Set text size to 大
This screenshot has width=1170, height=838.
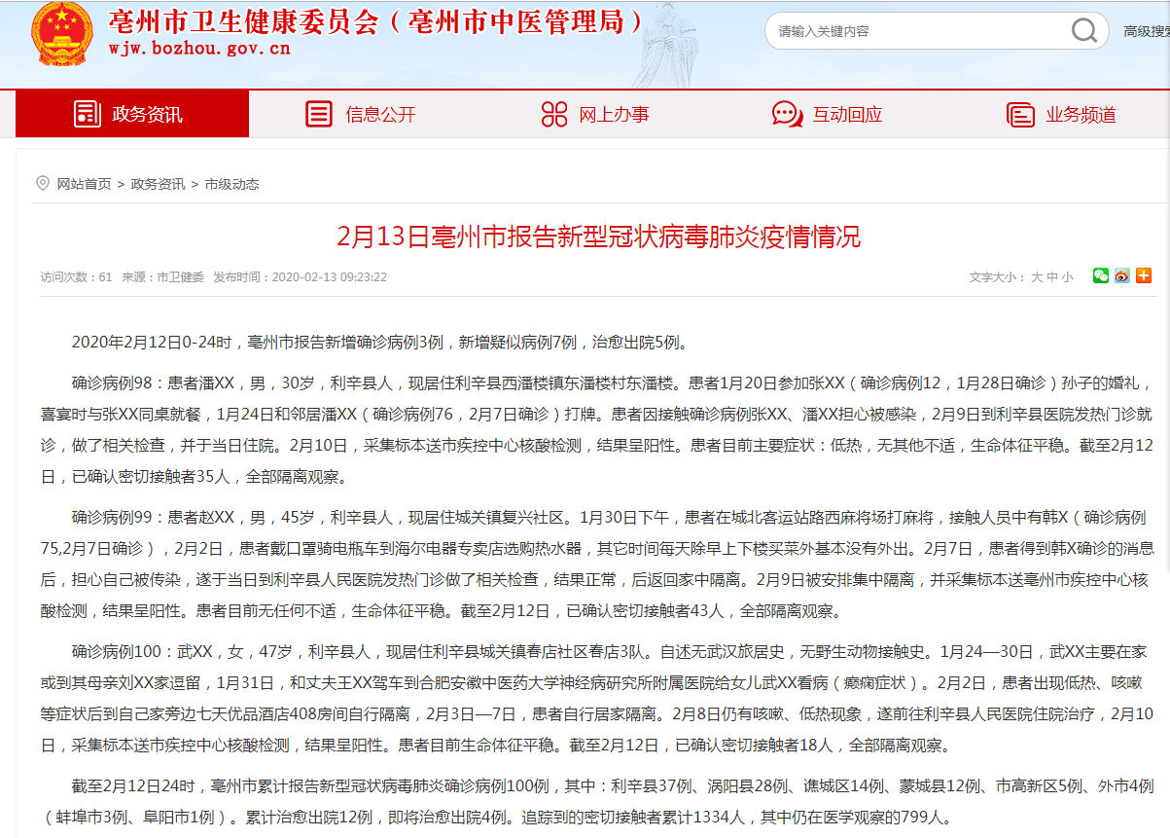pos(1037,277)
